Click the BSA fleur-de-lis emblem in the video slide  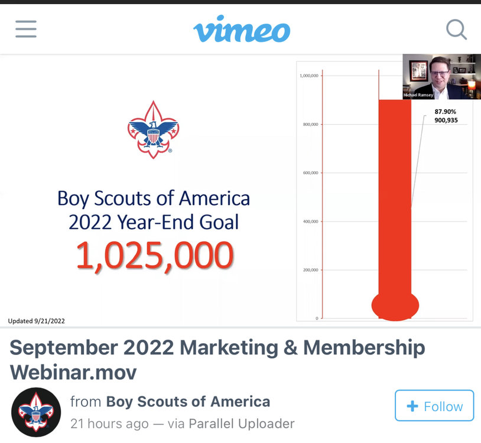[154, 130]
